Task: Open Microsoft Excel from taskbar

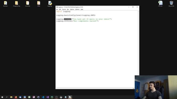Action: click(29, 97)
